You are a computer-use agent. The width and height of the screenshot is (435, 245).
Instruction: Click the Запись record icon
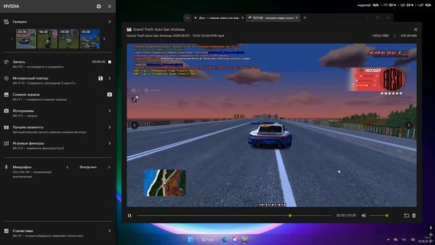coord(6,62)
